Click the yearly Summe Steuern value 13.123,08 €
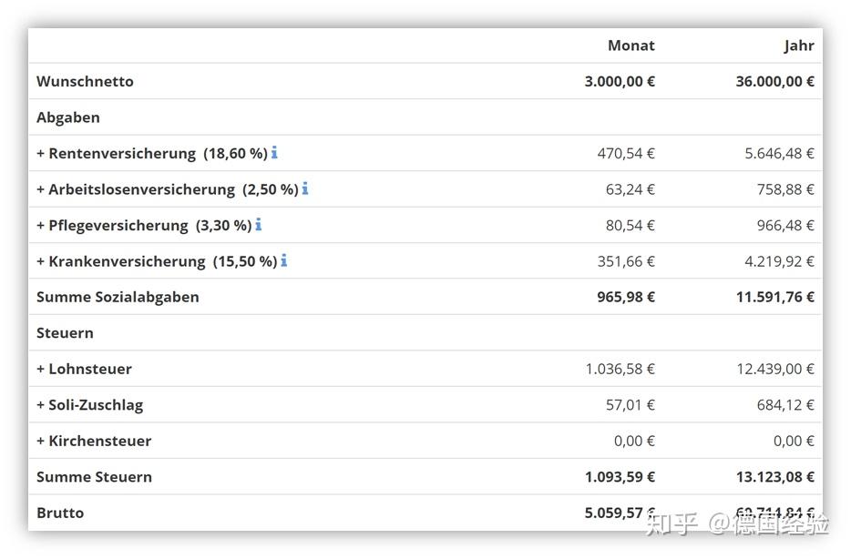 (x=774, y=477)
